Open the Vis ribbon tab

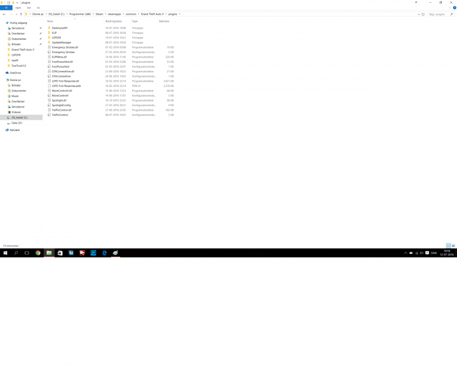tap(38, 8)
